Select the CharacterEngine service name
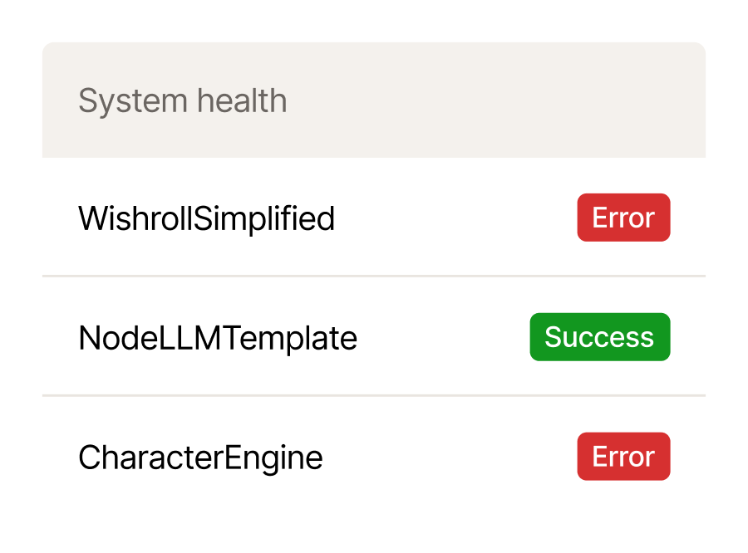The height and width of the screenshot is (553, 748). click(200, 458)
